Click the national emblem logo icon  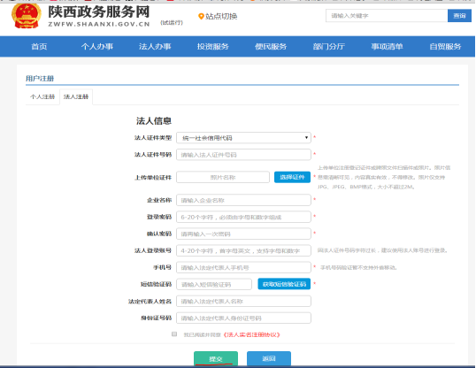pos(27,16)
